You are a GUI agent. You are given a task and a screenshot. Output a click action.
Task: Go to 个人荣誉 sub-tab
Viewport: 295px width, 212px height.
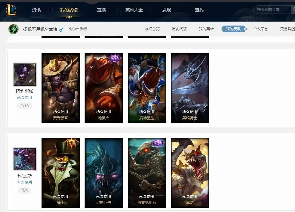click(x=261, y=29)
